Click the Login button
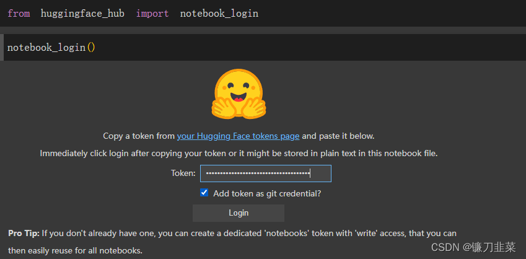 (x=238, y=213)
